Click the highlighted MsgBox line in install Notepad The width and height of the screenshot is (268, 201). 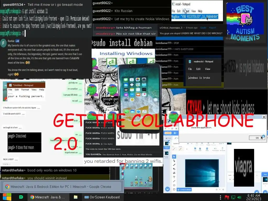pyautogui.click(x=195, y=16)
